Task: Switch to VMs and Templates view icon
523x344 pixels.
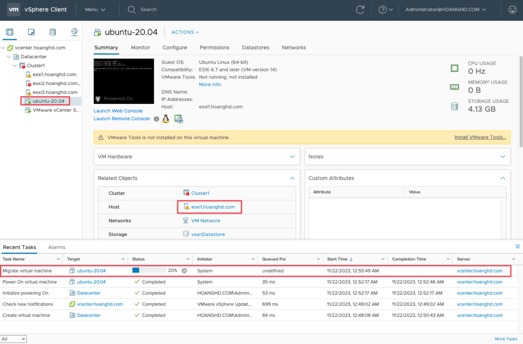Action: [x=31, y=32]
